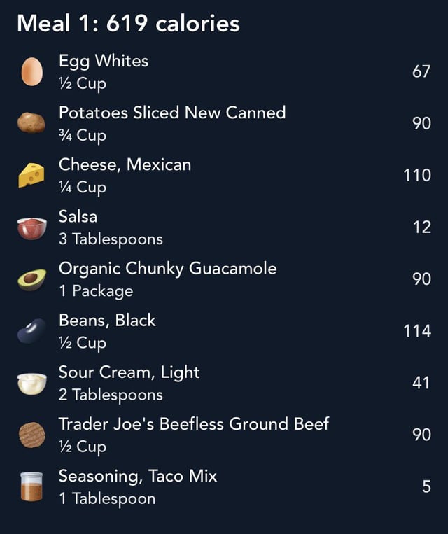Tap the 67 calorie value for Egg Whites

point(421,71)
